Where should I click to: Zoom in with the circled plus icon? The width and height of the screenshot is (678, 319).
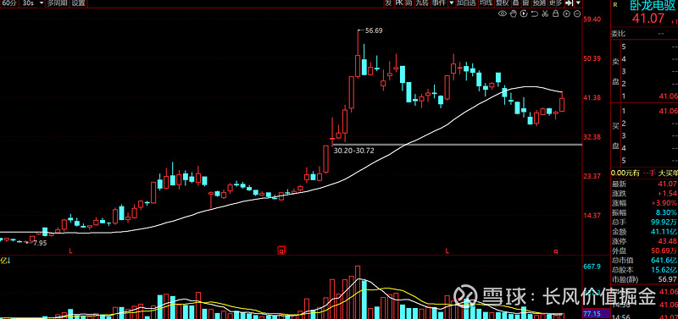tap(566, 14)
